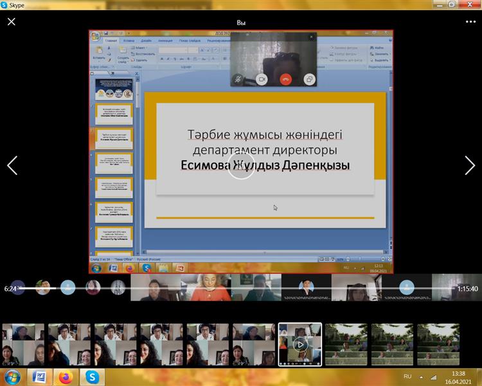Open the RU input language selector
The image size is (482, 386).
[407, 376]
